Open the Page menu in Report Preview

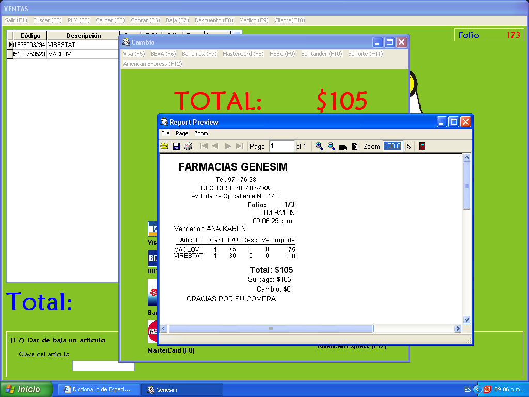182,133
